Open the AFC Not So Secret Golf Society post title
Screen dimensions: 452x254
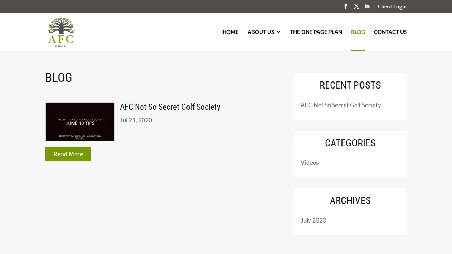point(170,107)
